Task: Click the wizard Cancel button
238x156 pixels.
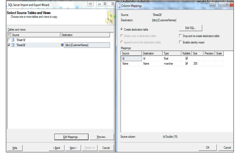Action: pyautogui.click(x=106, y=148)
